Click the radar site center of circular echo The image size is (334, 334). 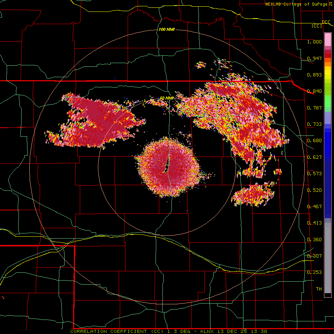[167, 167]
